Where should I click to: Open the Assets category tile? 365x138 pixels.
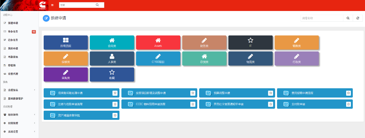pyautogui.click(x=158, y=43)
